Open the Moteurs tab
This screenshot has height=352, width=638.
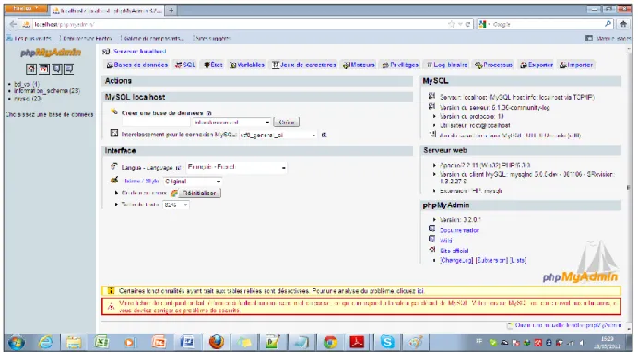point(359,65)
